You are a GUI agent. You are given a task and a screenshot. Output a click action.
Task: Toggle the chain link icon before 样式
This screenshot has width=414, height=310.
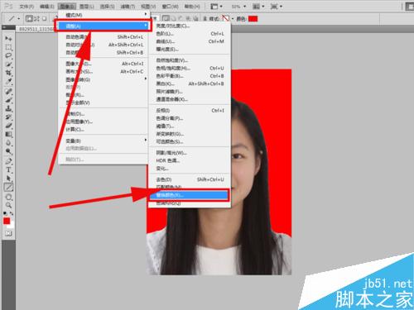click(205, 19)
